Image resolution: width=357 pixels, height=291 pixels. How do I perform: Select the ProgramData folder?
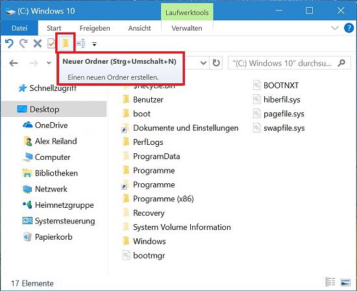(x=156, y=157)
